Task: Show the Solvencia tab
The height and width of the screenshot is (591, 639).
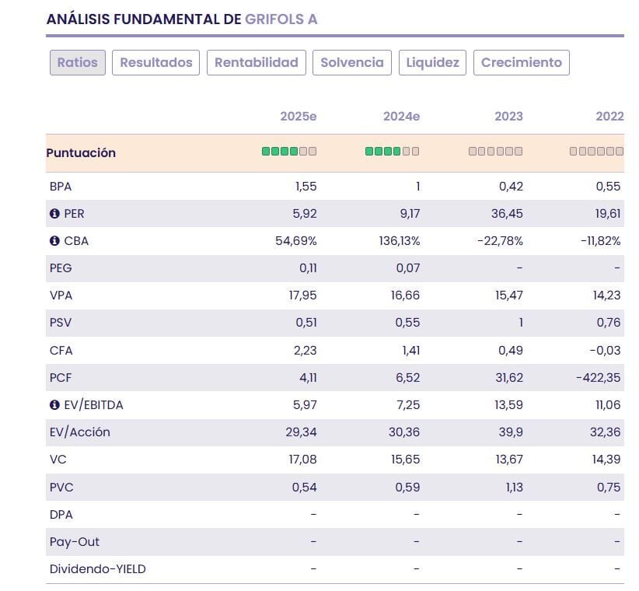Action: pos(352,63)
